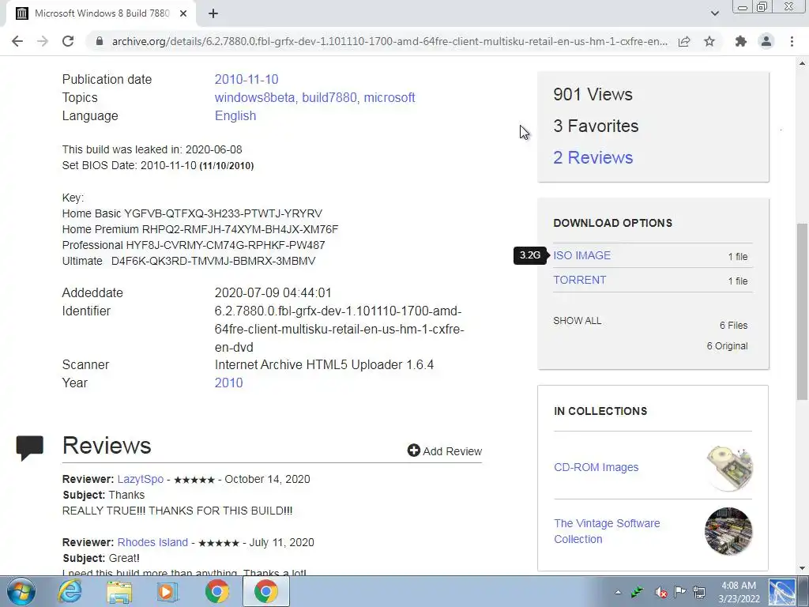The image size is (809, 607).
Task: Open Windows Explorer folder in taskbar
Action: [120, 591]
